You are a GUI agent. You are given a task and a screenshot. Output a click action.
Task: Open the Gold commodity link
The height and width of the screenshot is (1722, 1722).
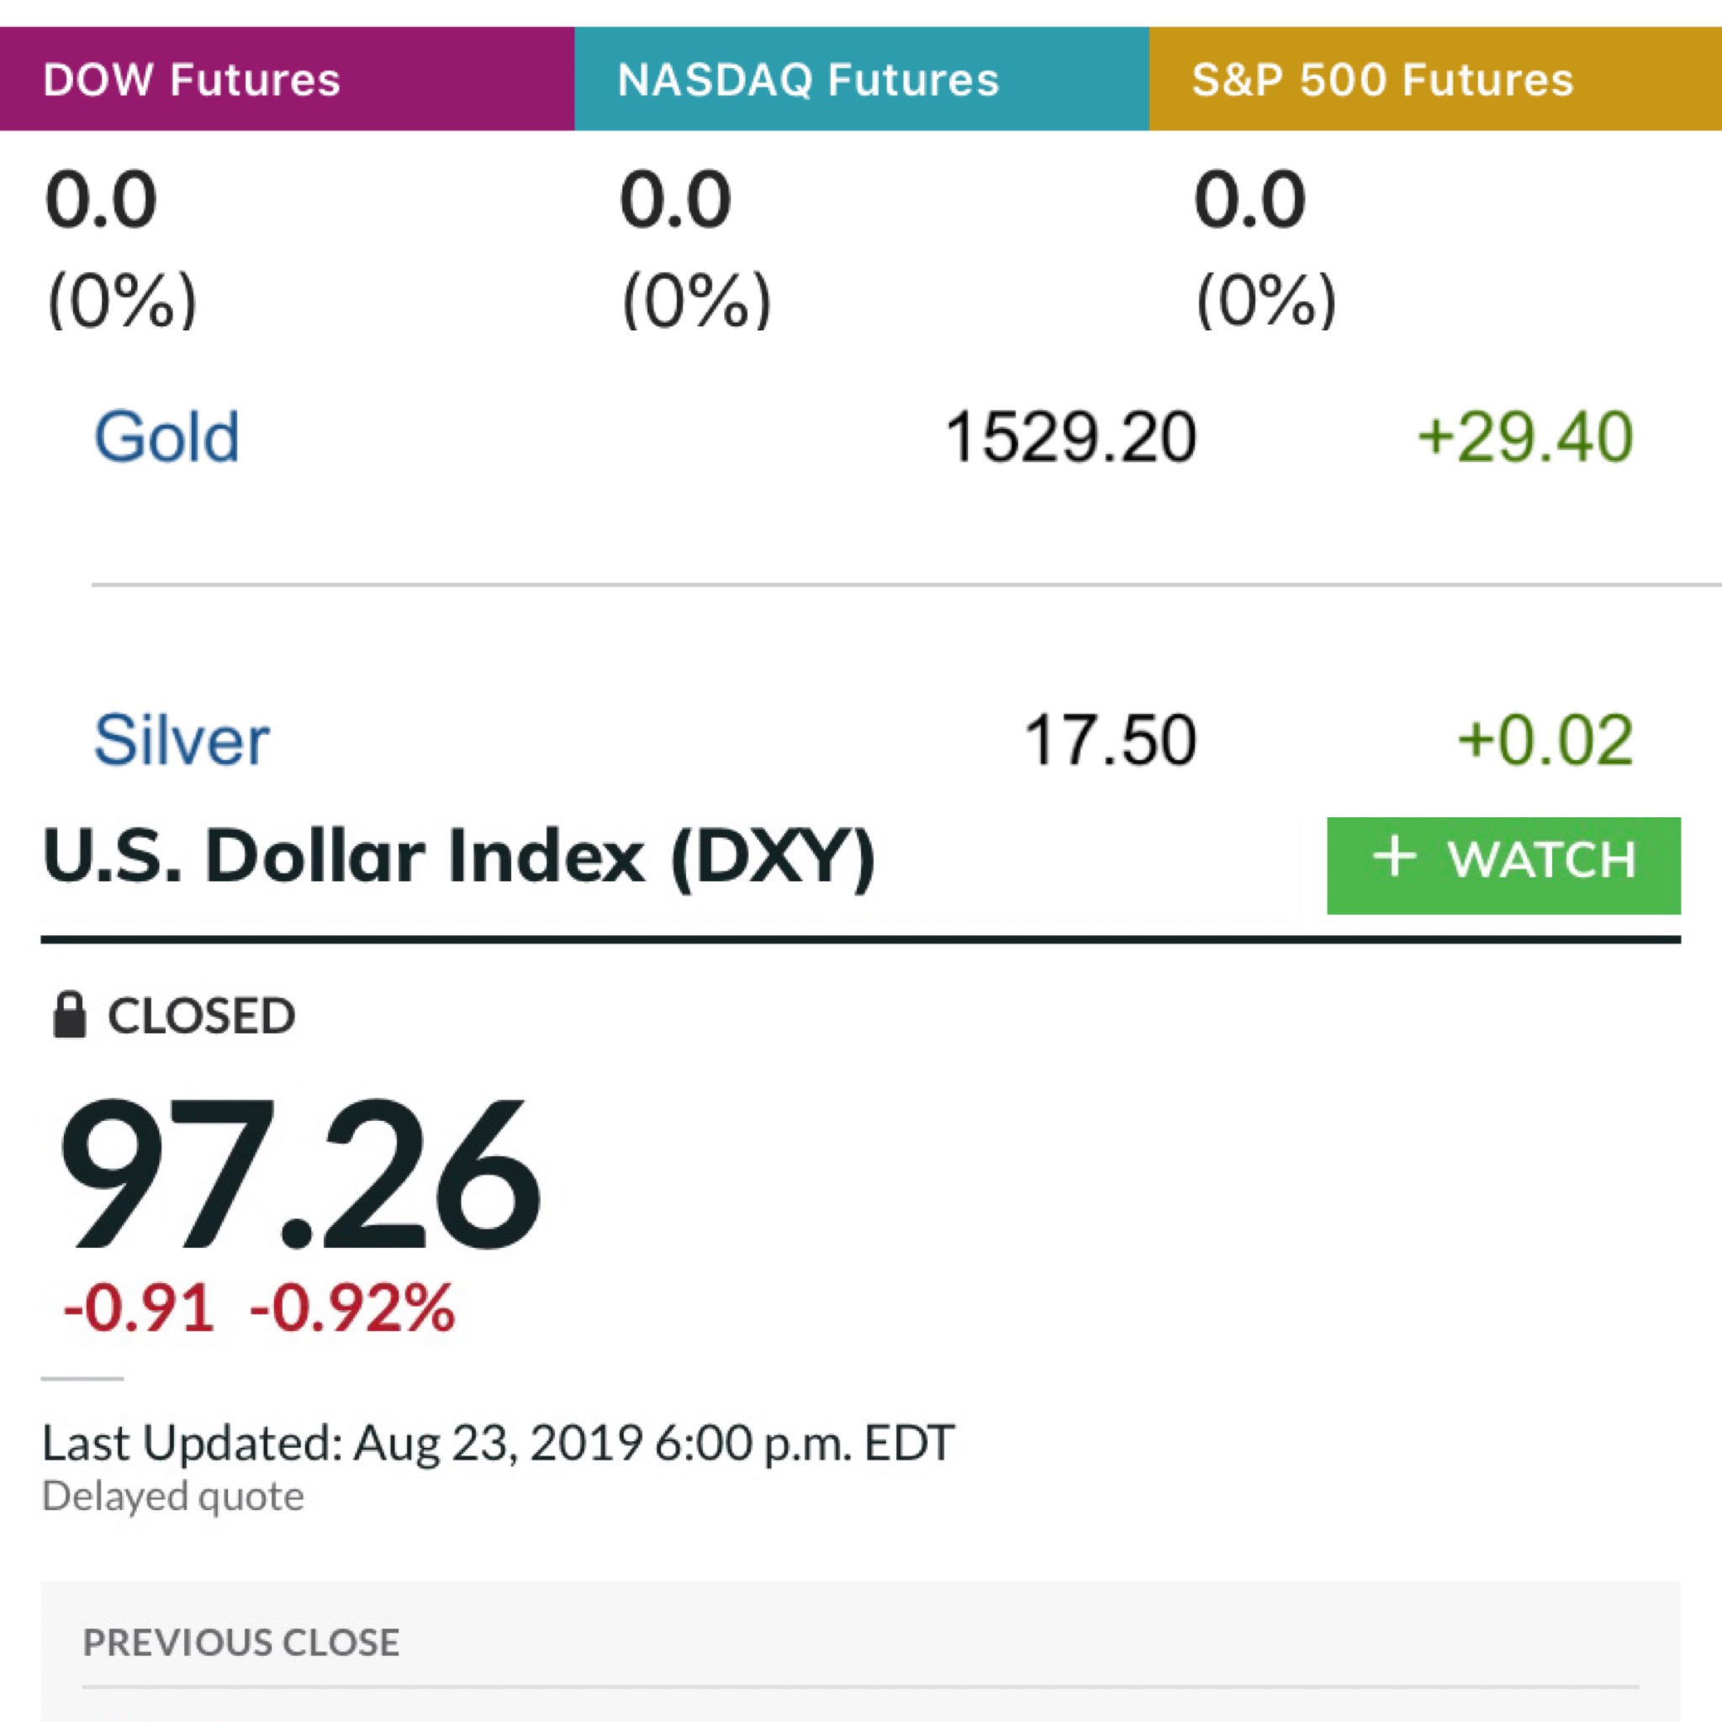point(166,436)
